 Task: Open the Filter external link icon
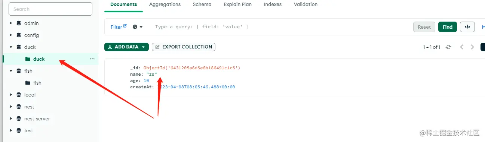point(125,26)
